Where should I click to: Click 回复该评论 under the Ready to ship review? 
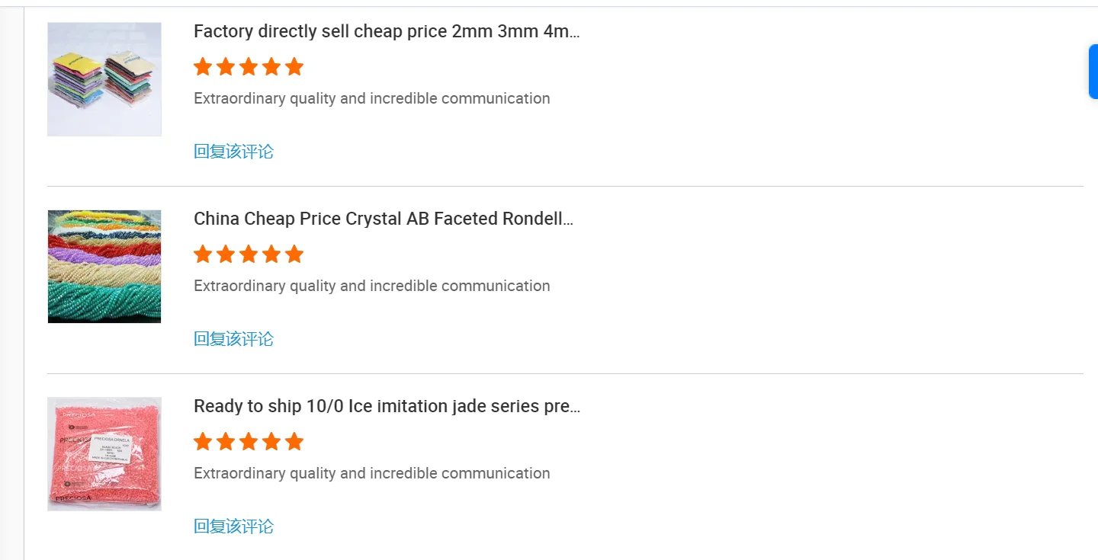233,526
